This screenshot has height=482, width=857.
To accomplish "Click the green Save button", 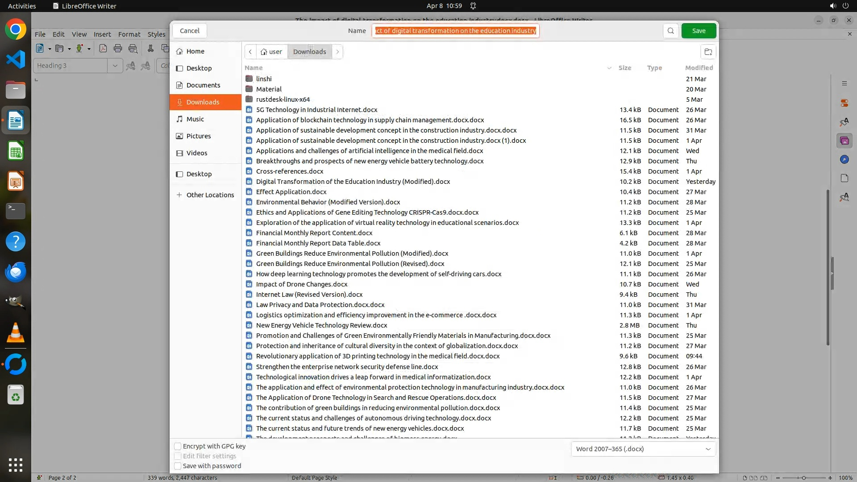I will click(x=699, y=31).
